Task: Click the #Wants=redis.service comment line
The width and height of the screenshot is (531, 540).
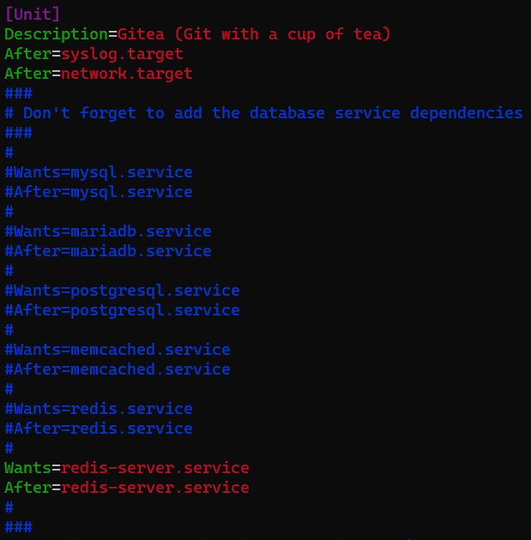Action: click(99, 409)
